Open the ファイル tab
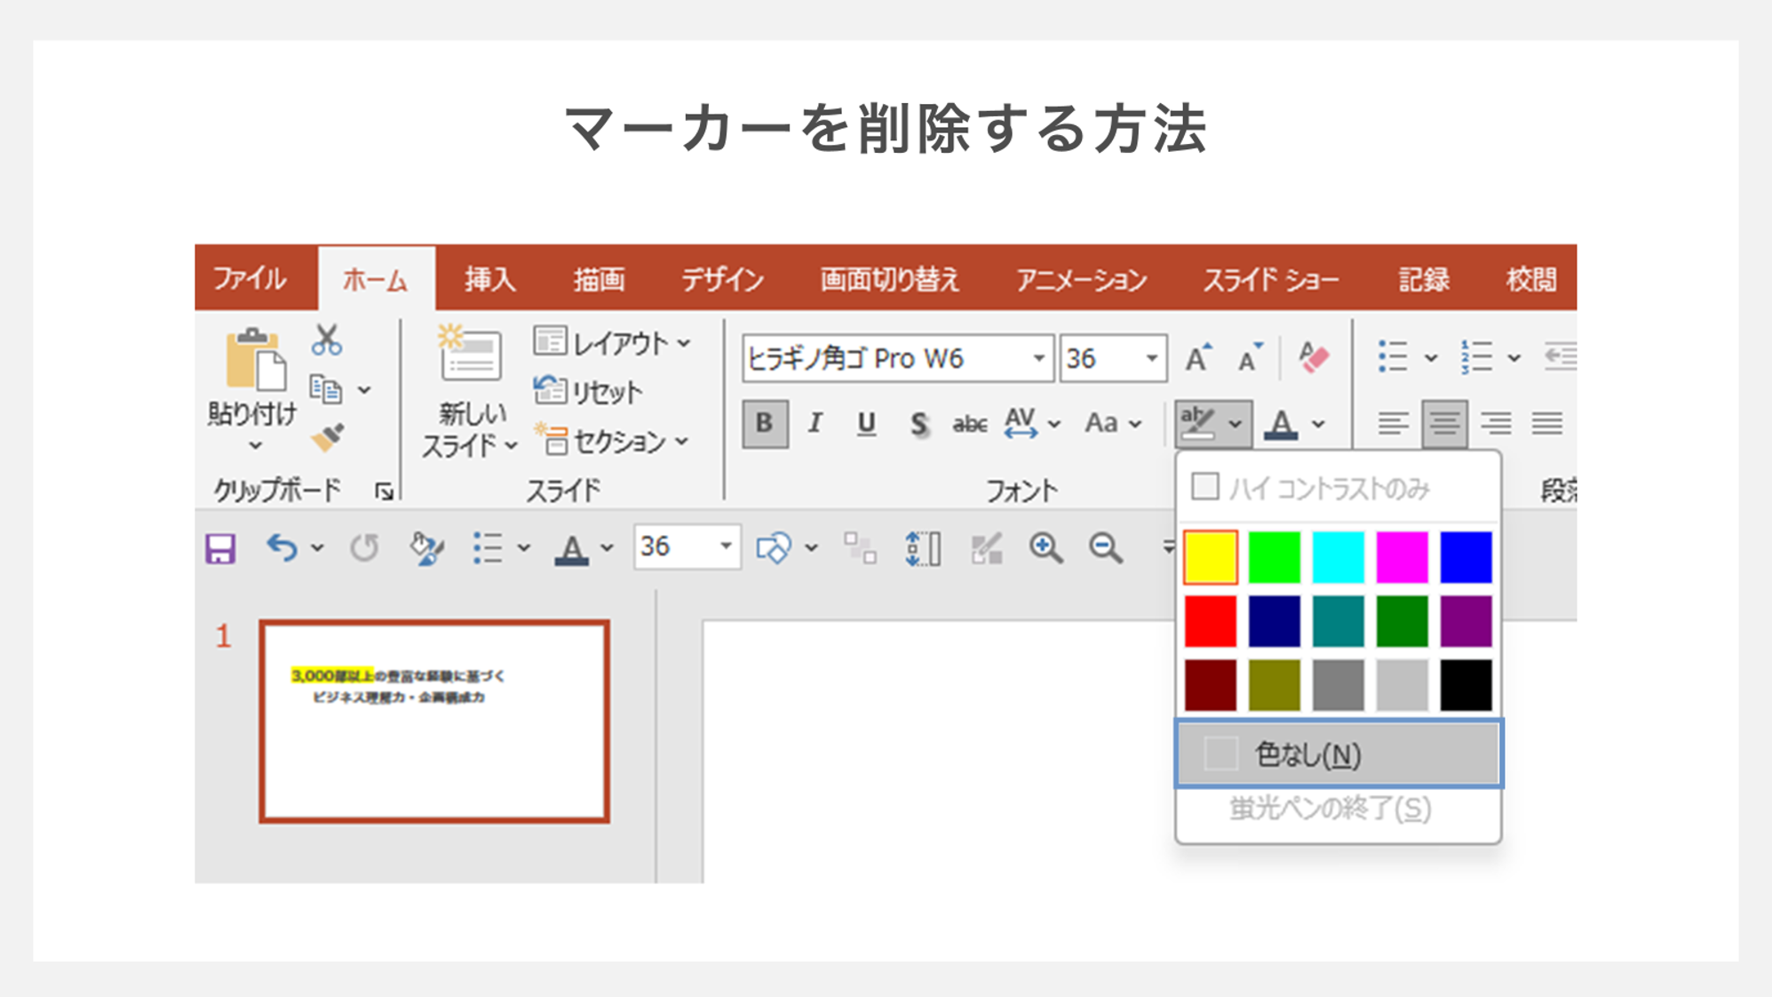Image resolution: width=1772 pixels, height=997 pixels. pyautogui.click(x=250, y=279)
